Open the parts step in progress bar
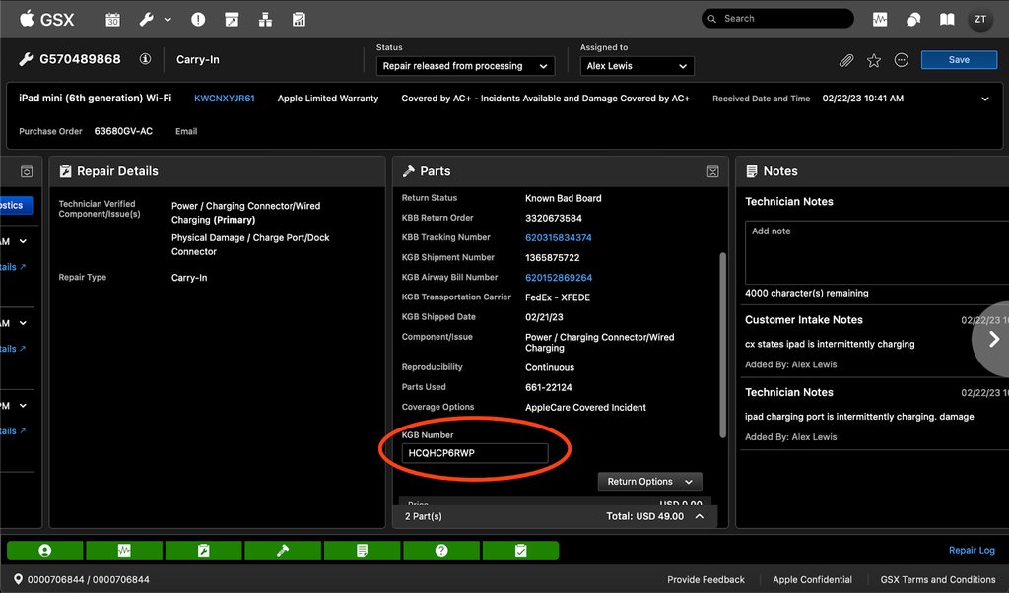 [283, 551]
